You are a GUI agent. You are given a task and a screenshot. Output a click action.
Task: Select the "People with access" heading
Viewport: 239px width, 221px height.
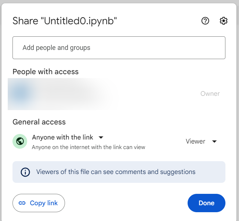(46, 72)
